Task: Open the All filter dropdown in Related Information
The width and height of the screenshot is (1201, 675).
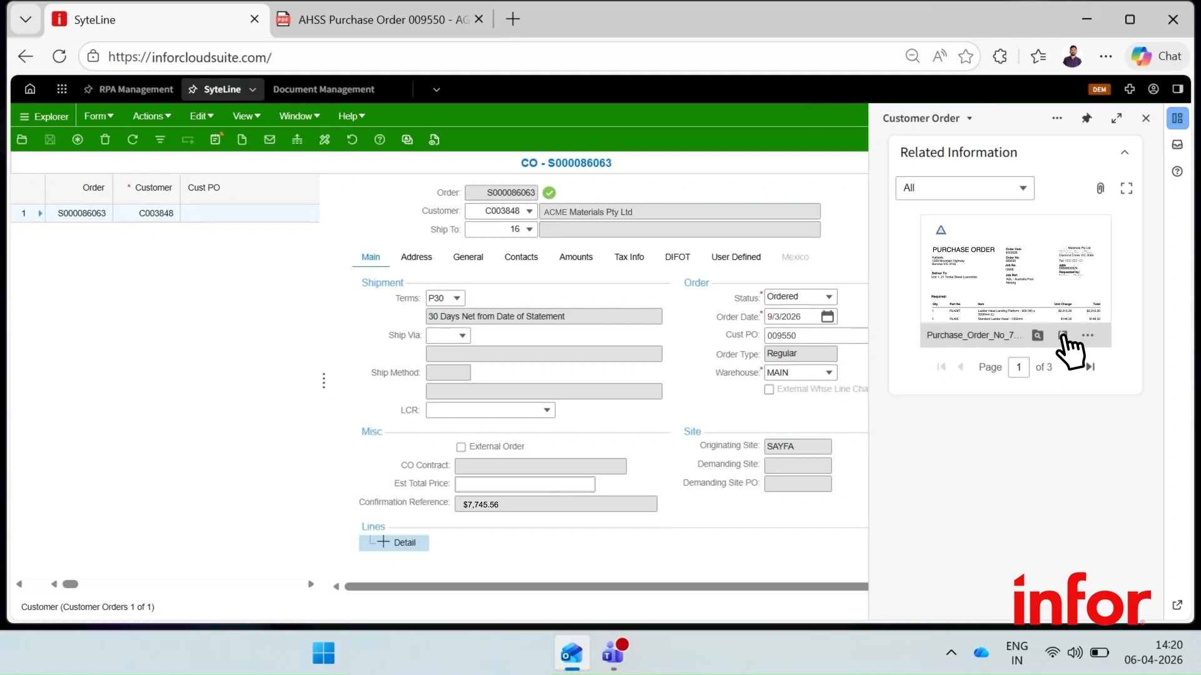Action: [x=965, y=188]
